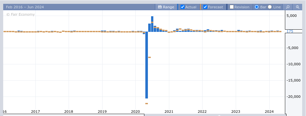Click the tallest positive blue bar in mid-2020
This screenshot has width=306, height=116.
[x=152, y=24]
